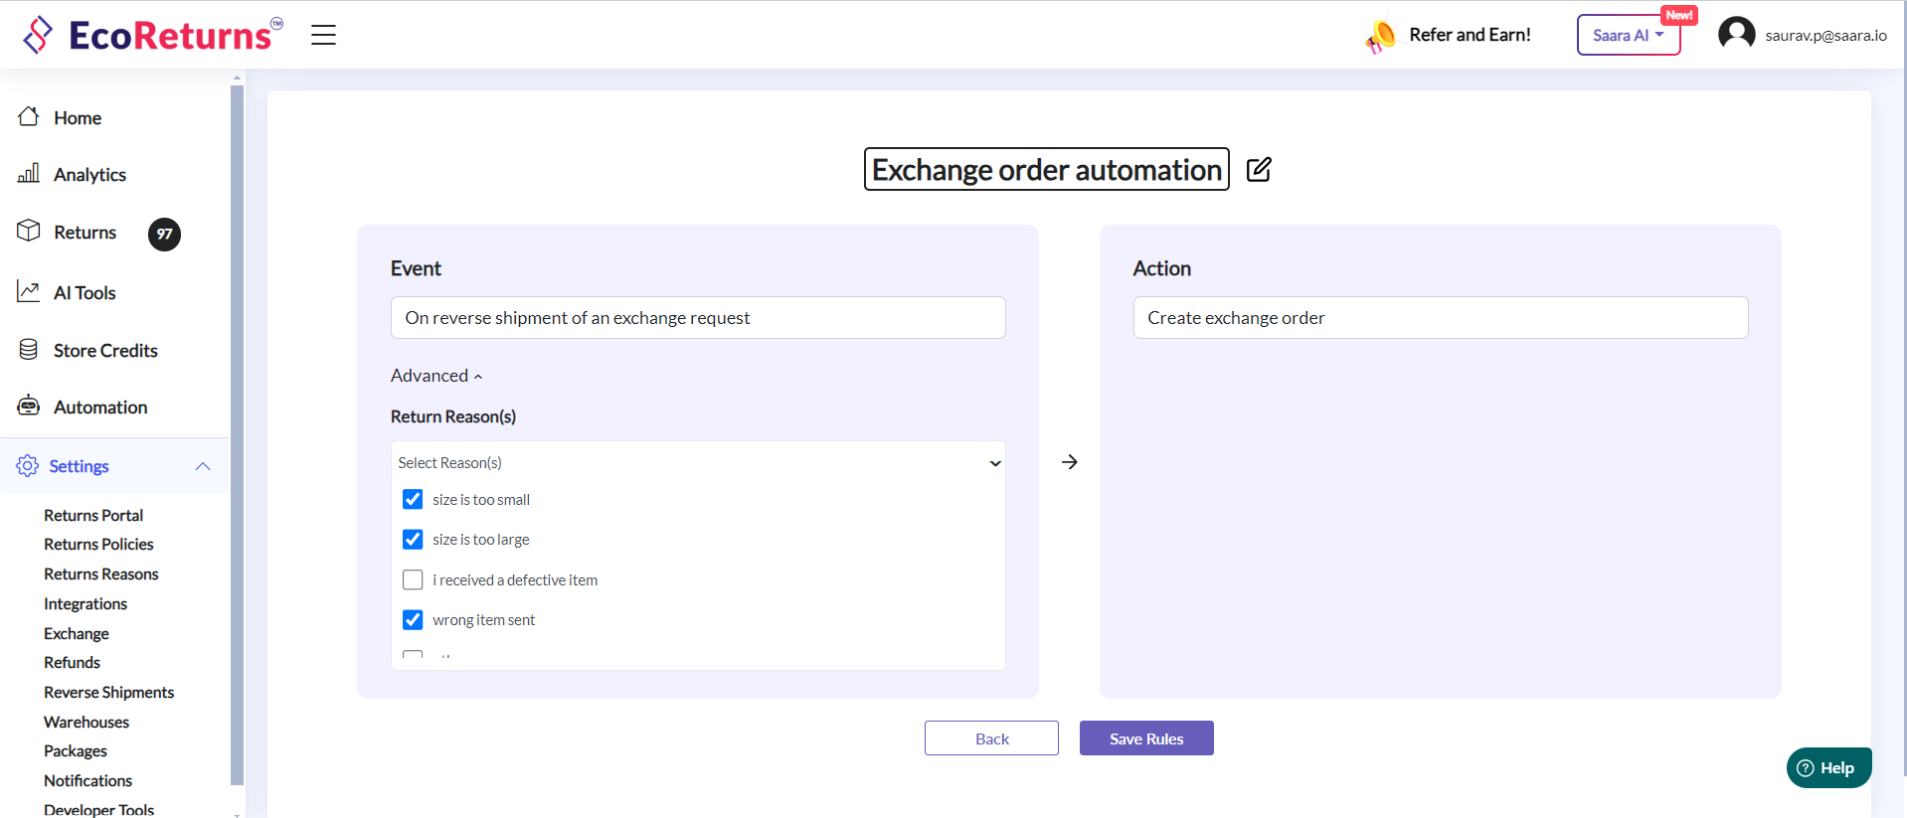
Task: Open Returns Policies settings page
Action: 98,545
